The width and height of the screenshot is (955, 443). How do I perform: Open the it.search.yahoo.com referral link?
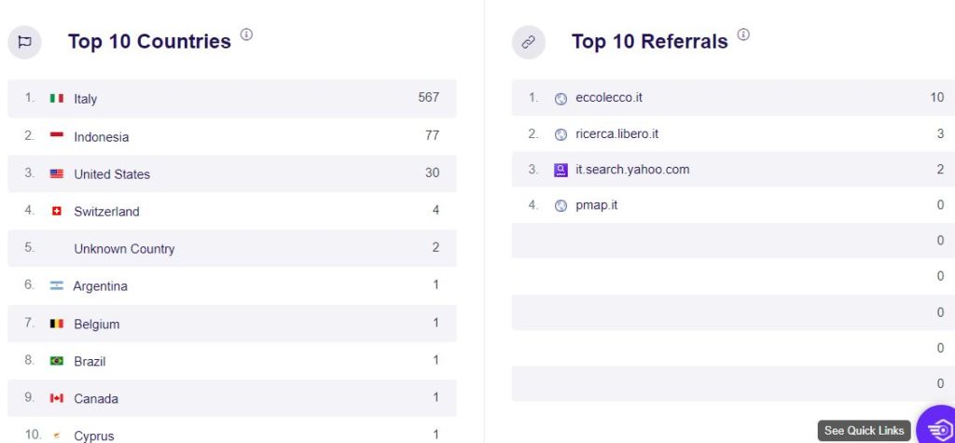point(632,170)
